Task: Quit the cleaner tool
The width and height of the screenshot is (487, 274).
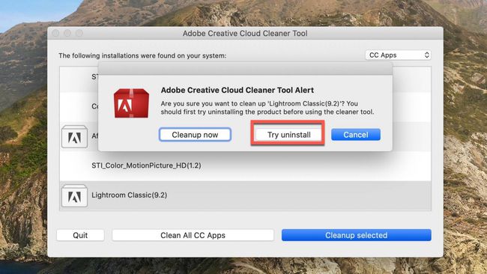Action: click(80, 235)
